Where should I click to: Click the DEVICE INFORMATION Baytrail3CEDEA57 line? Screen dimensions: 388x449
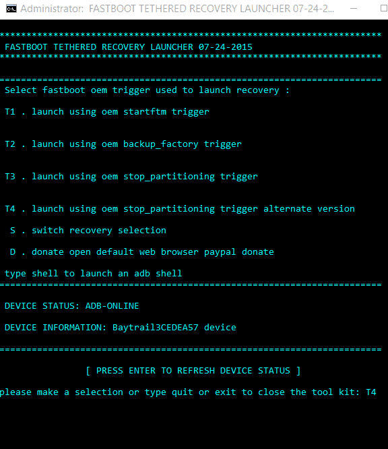point(121,328)
